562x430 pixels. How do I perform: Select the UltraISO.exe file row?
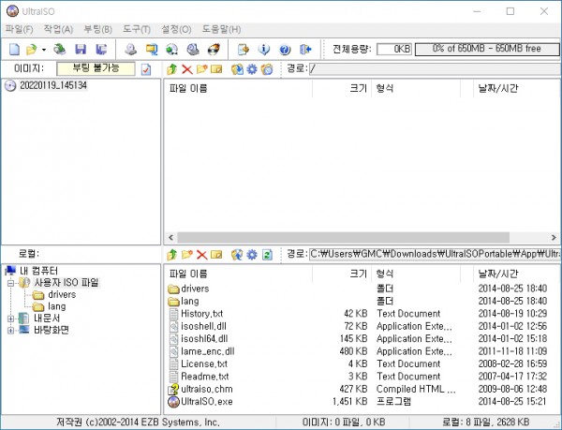pos(362,401)
